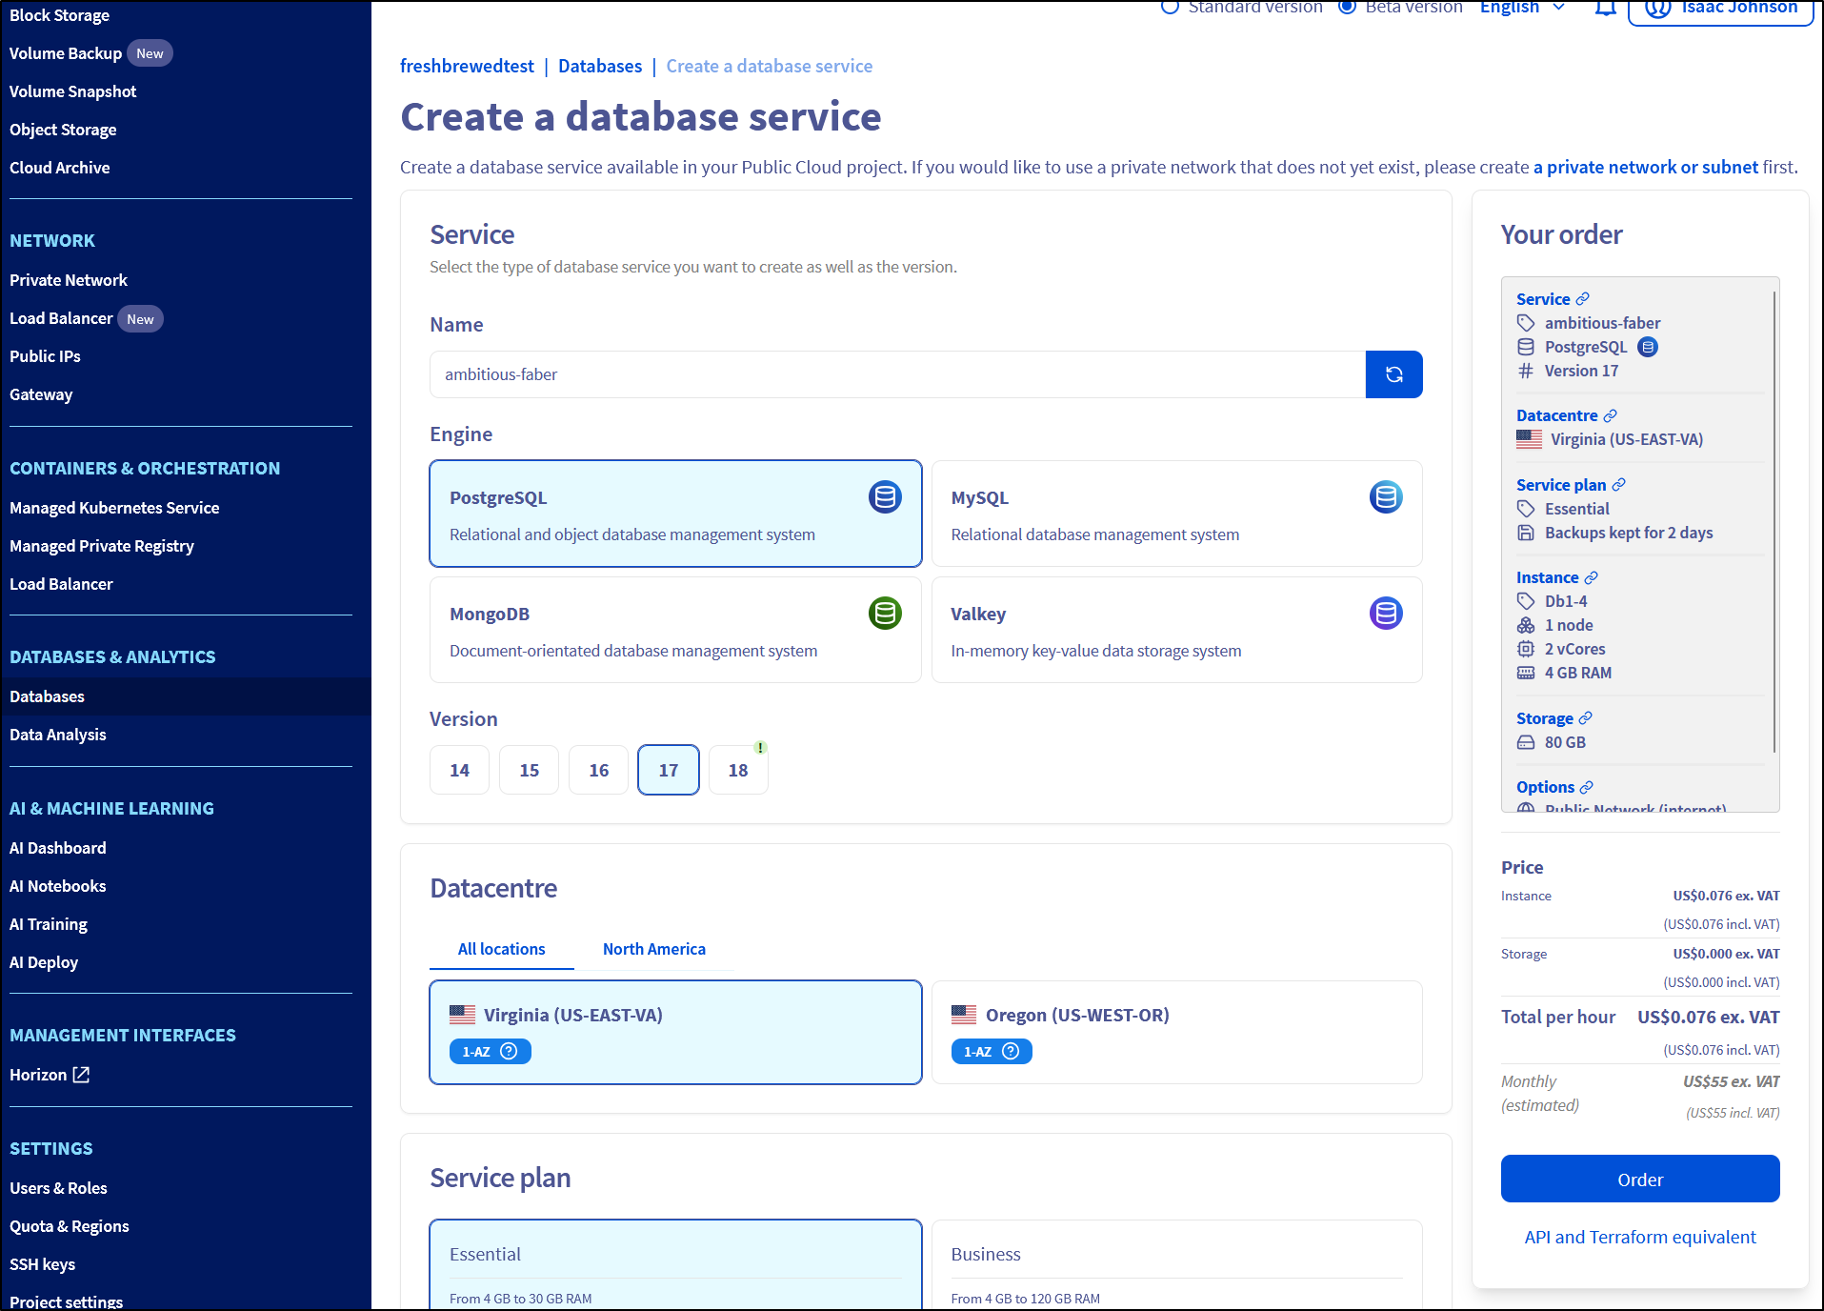Image resolution: width=1824 pixels, height=1311 pixels.
Task: Switch to the North America tab
Action: point(653,949)
